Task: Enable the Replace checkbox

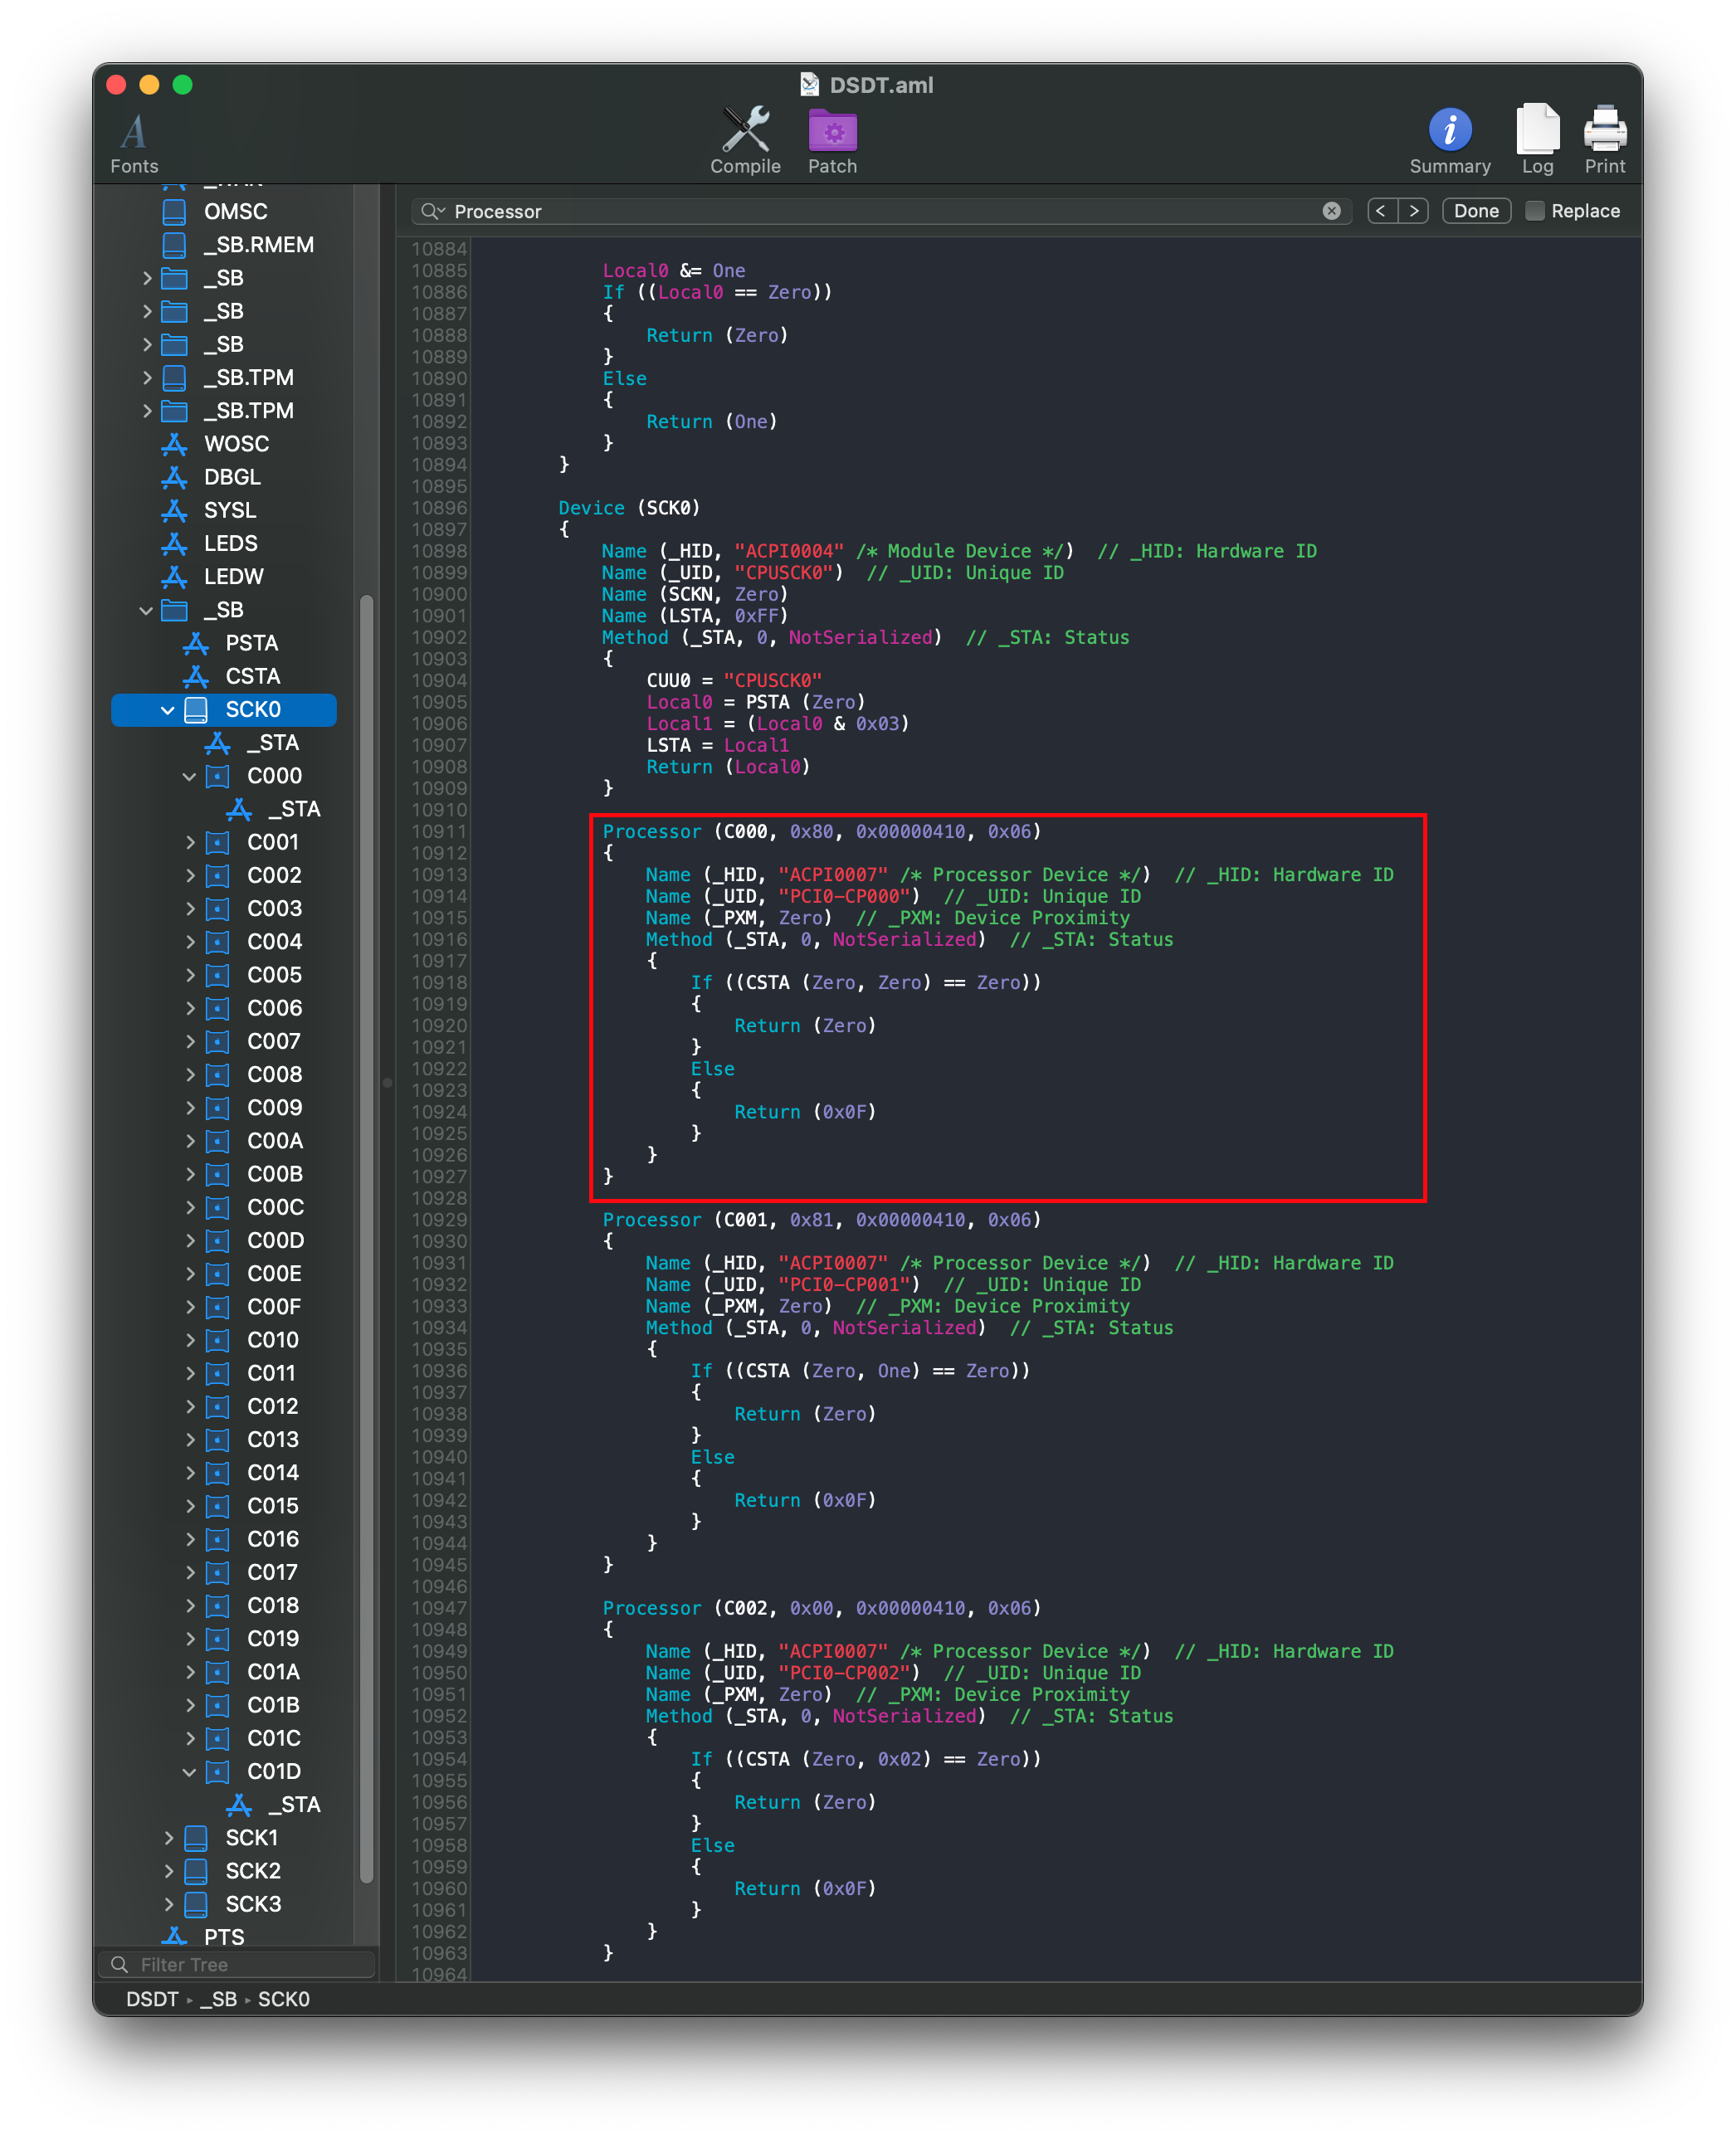Action: point(1534,211)
